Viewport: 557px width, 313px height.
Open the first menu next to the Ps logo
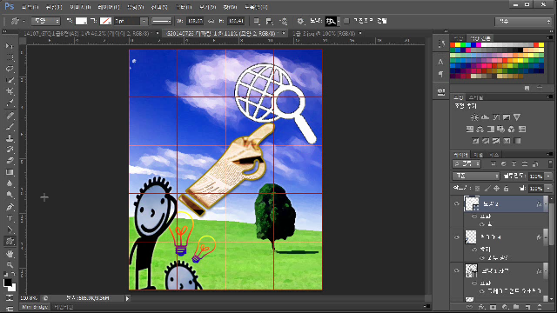pos(30,7)
